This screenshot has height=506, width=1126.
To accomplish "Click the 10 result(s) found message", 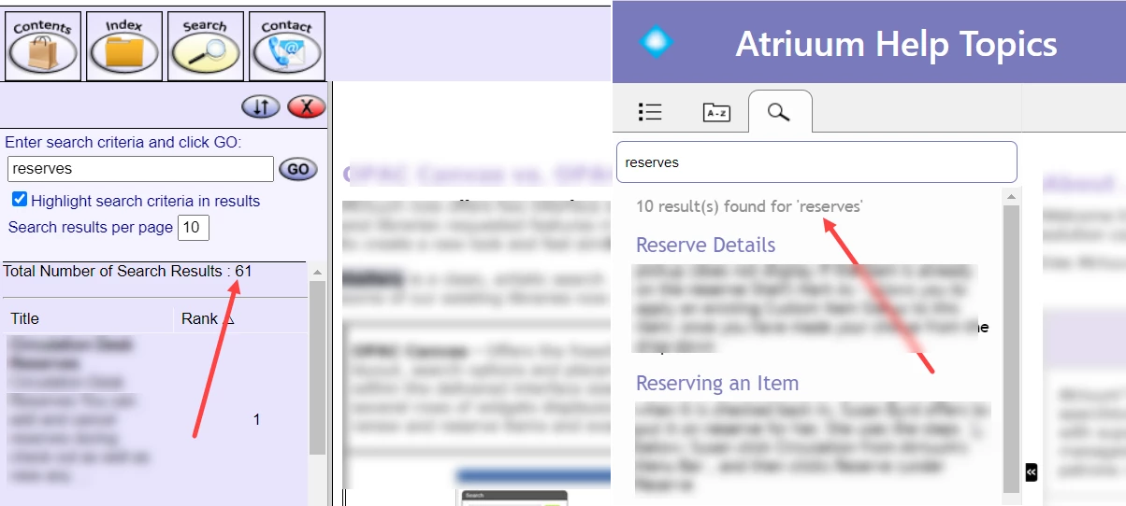I will pos(749,206).
